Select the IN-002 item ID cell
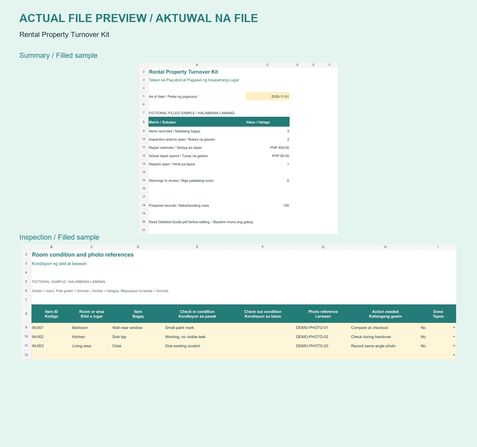Screen dimensions: 477x447 (x=52, y=337)
